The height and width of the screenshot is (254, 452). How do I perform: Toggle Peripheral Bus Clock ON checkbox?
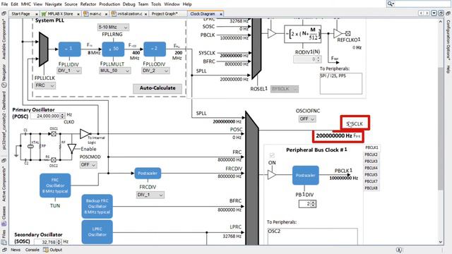coord(272,155)
